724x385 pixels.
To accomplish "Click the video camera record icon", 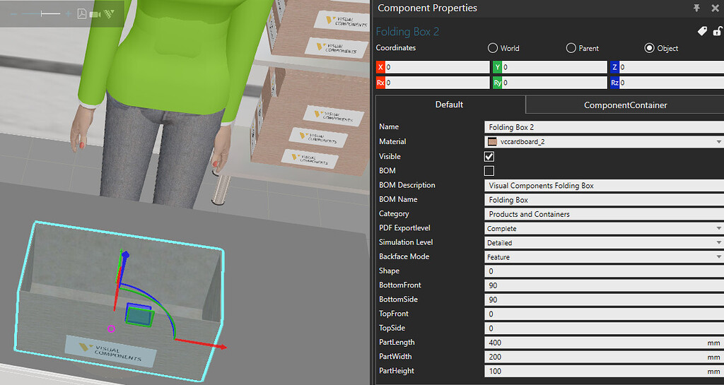I will pos(95,14).
